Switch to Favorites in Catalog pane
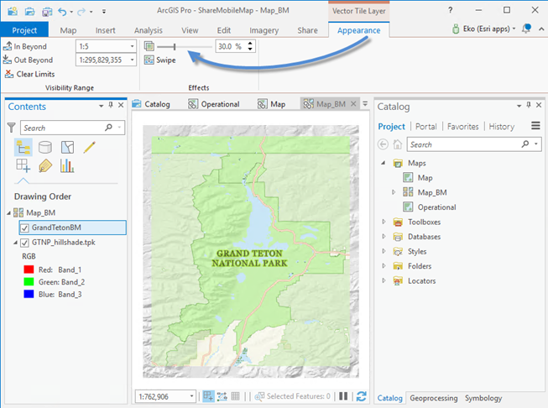The width and height of the screenshot is (548, 408). pyautogui.click(x=462, y=126)
